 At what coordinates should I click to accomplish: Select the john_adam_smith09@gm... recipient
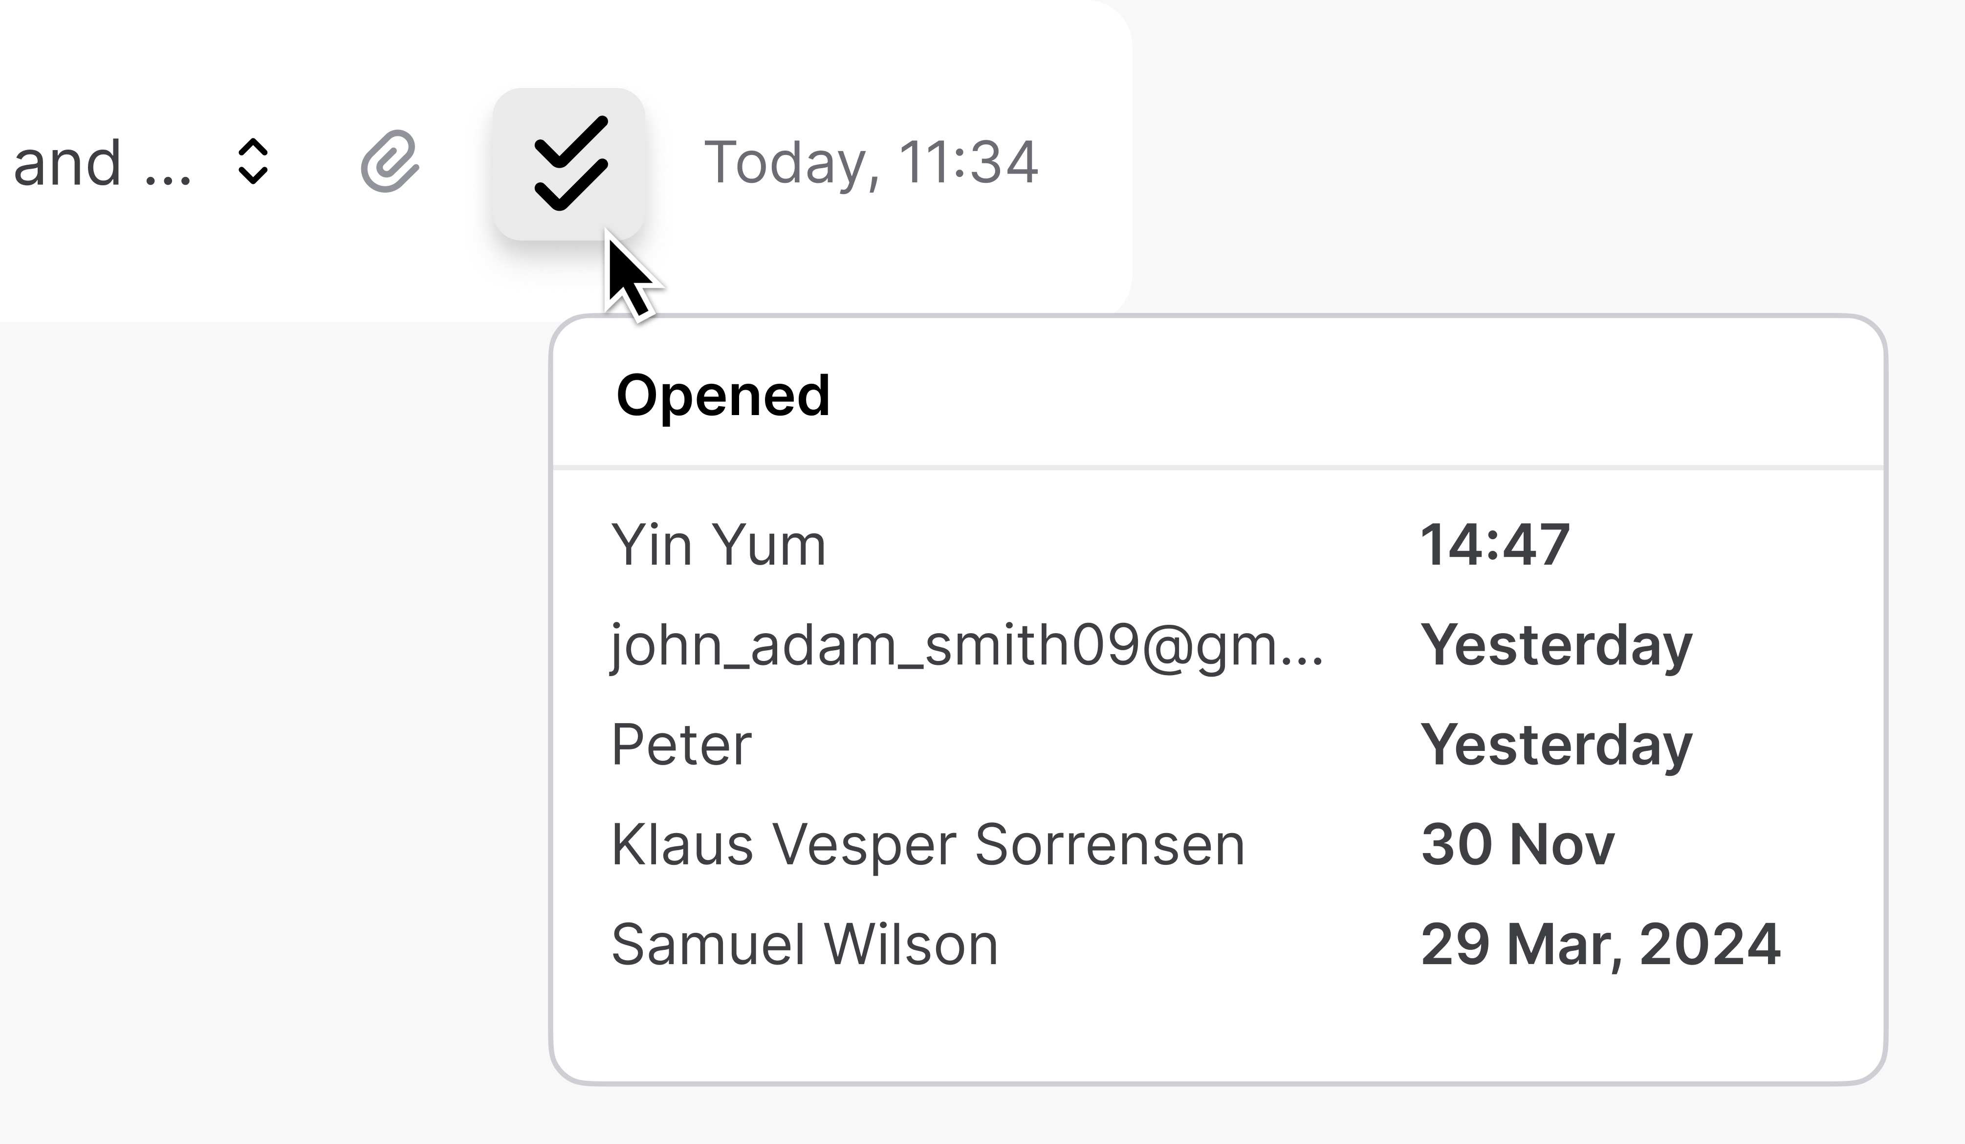coord(967,645)
